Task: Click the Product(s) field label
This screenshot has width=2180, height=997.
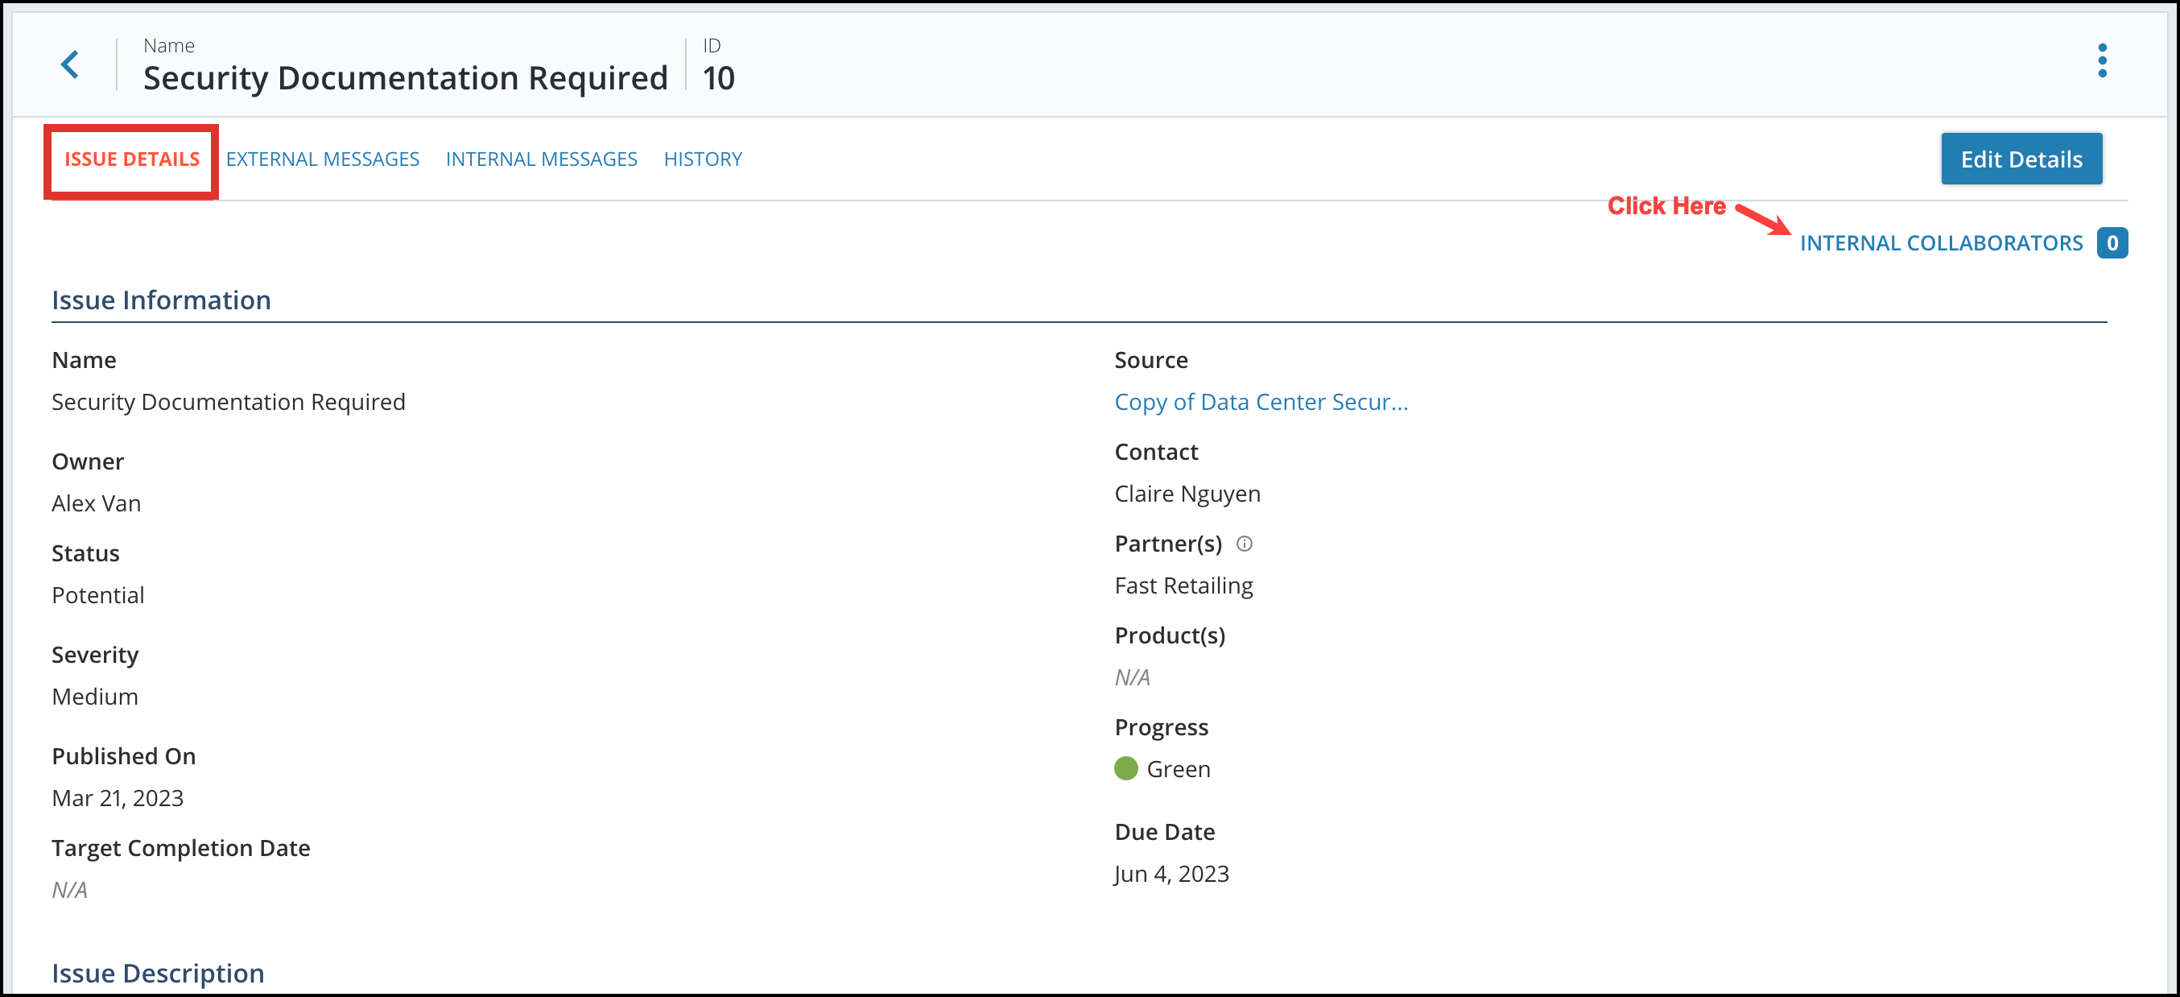Action: pos(1170,635)
